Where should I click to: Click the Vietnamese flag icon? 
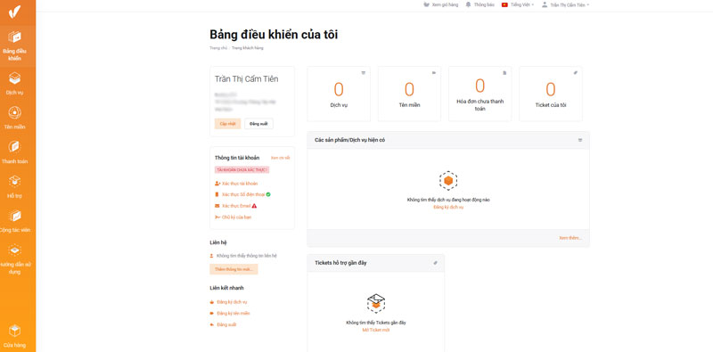[504, 4]
